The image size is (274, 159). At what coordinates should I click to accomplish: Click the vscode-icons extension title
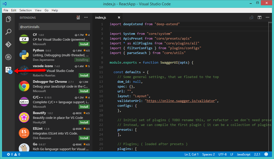tap(43, 66)
